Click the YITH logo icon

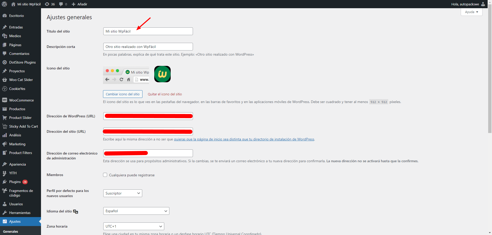point(5,173)
